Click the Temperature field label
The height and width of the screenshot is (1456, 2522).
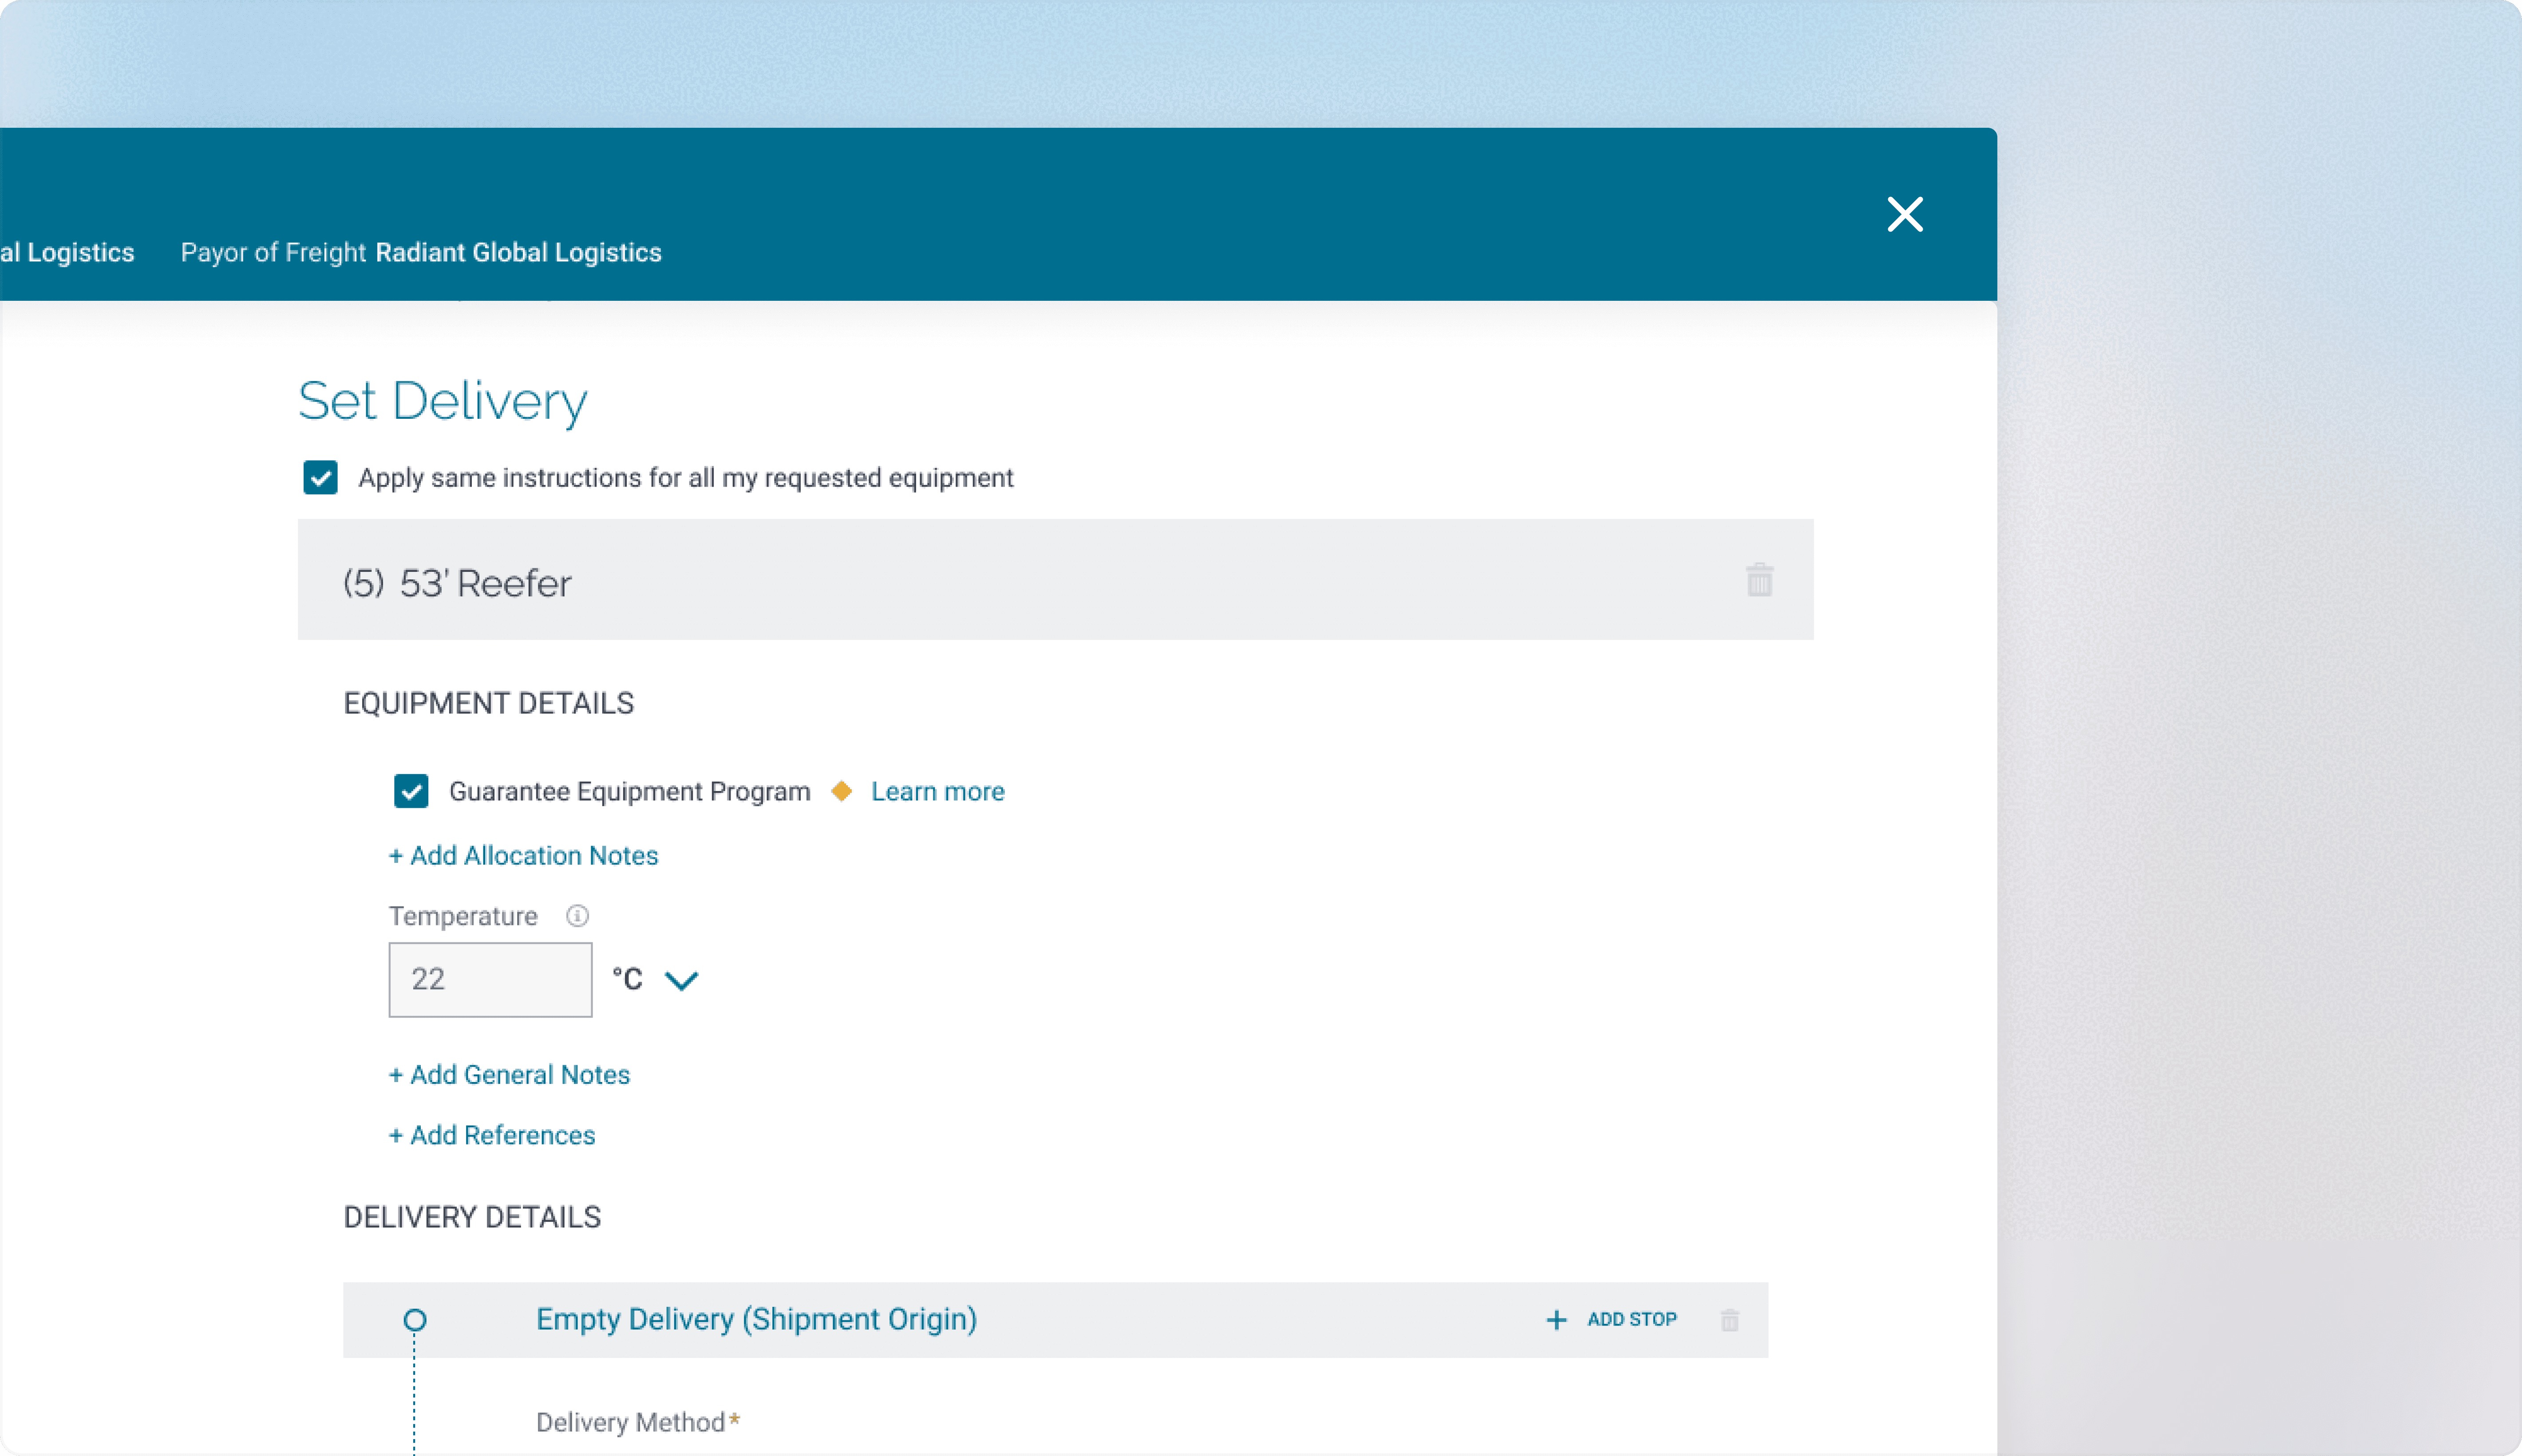[463, 916]
